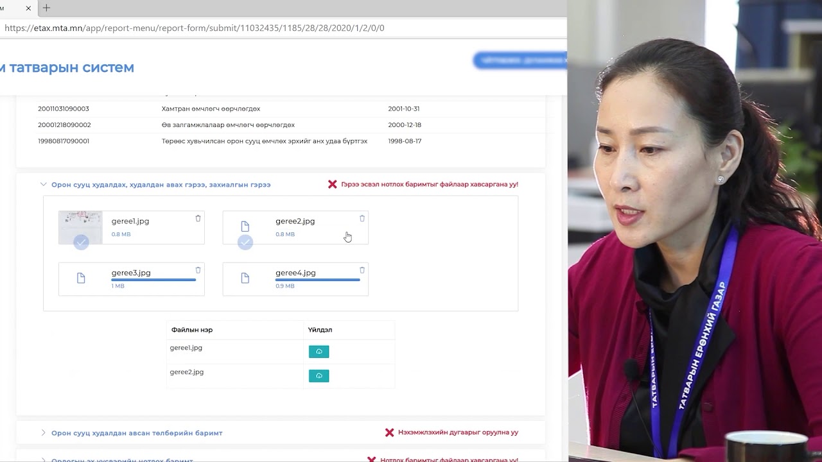Click the blue button in the page header
The image size is (822, 462).
[520, 60]
